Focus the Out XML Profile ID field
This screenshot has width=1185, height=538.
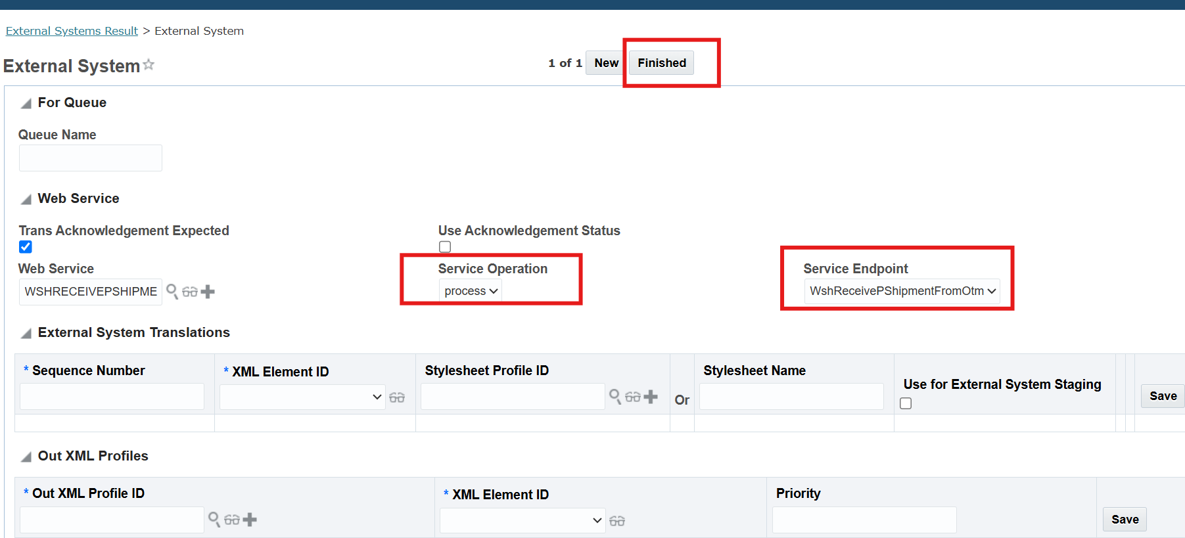[112, 520]
